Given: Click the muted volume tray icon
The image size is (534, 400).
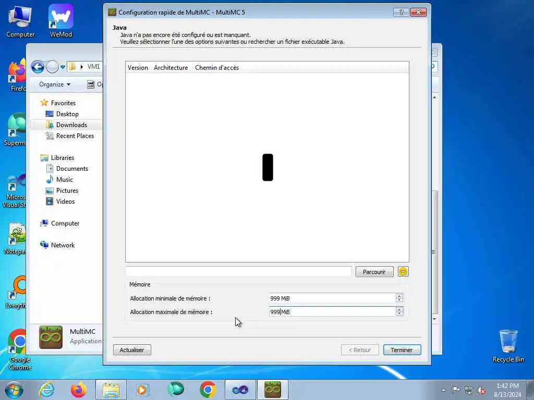Looking at the screenshot, I should tap(481, 390).
